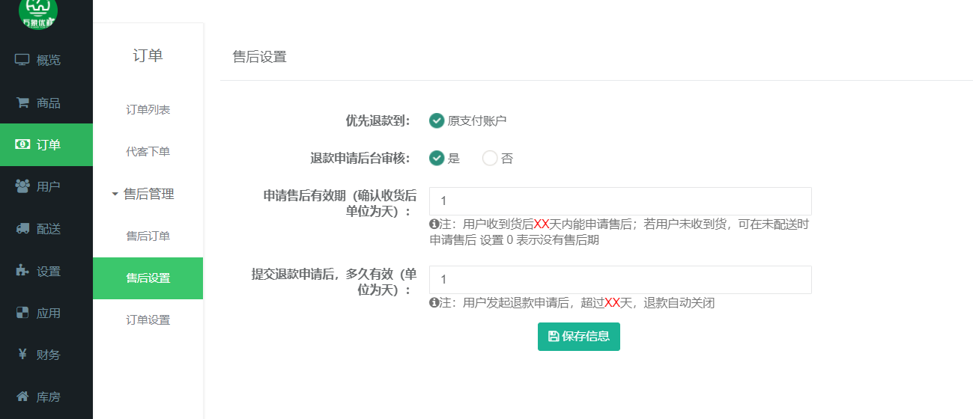The width and height of the screenshot is (973, 419).
Task: Open 代客下单 menu item
Action: [x=148, y=152]
